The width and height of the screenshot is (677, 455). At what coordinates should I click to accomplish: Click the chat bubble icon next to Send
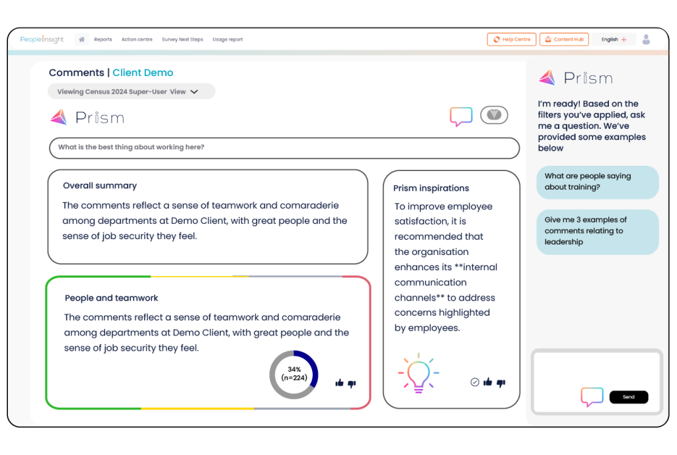click(x=592, y=397)
